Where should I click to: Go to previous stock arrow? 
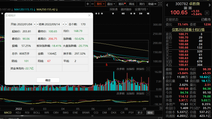[167, 5]
